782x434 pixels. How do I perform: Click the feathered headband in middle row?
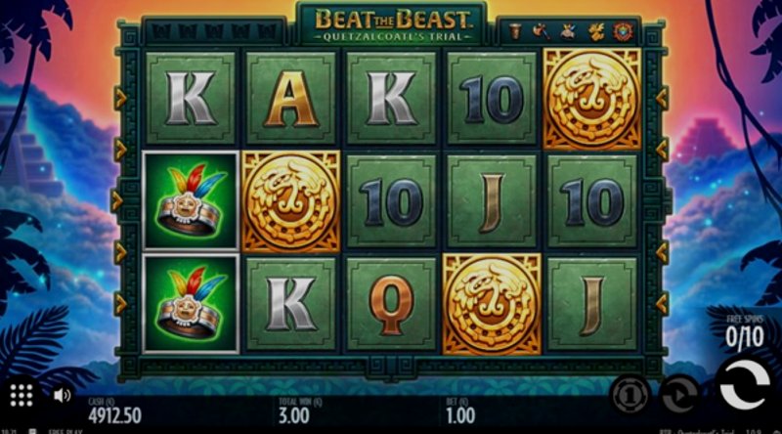coord(191,200)
